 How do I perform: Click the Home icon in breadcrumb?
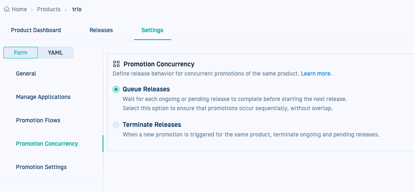tap(7, 9)
